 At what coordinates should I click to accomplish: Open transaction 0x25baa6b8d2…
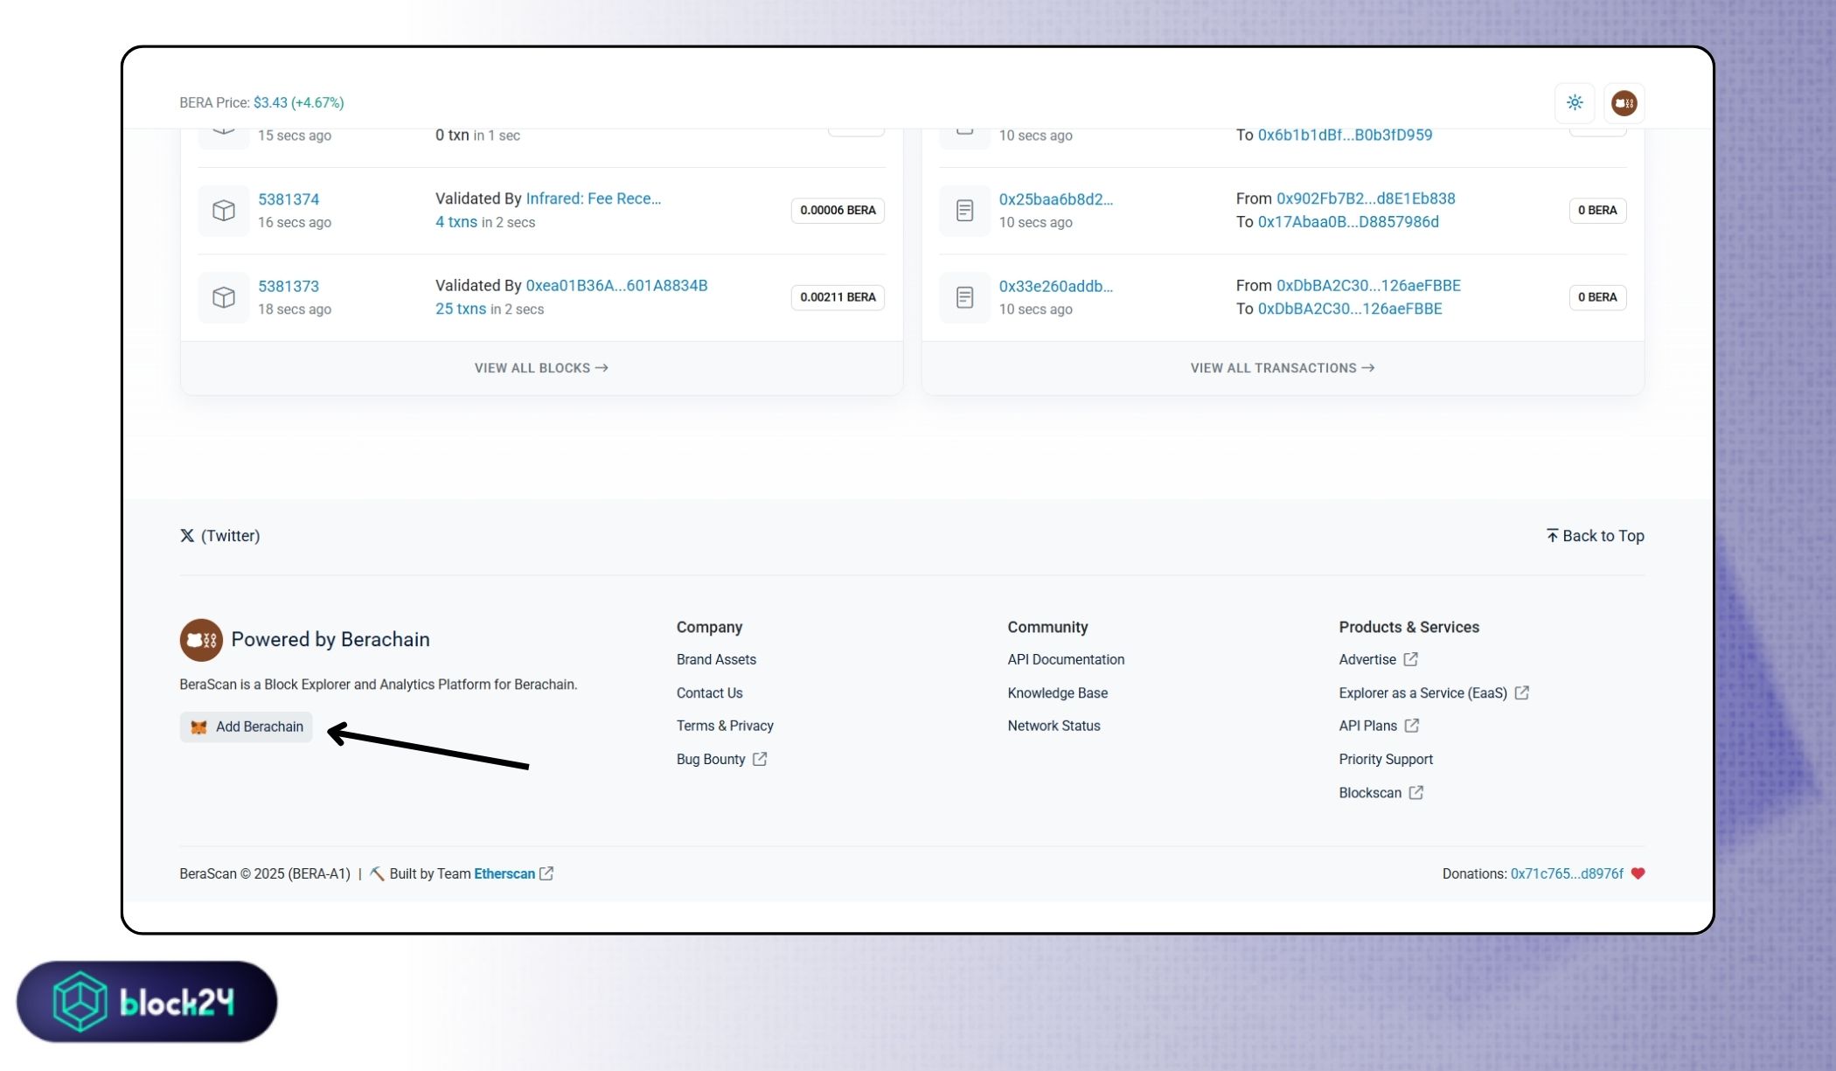(1056, 199)
